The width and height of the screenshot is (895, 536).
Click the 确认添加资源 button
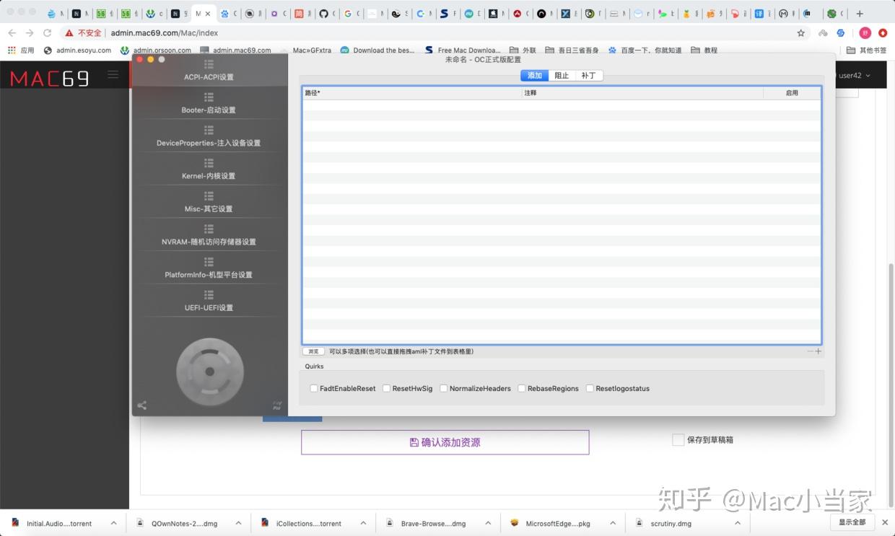click(x=445, y=442)
